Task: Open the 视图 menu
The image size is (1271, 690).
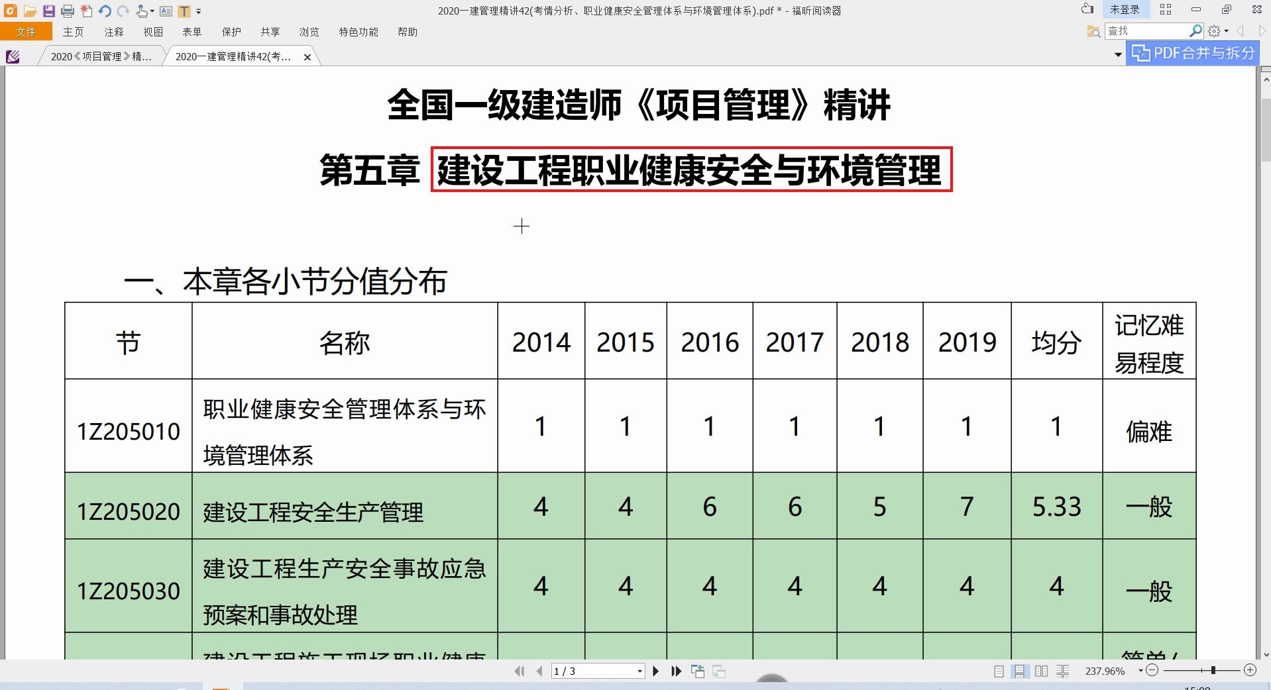Action: point(152,31)
